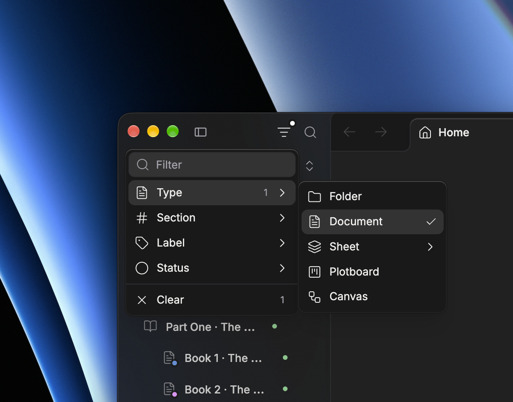Open the Home tab
Image resolution: width=513 pixels, height=402 pixels.
[445, 132]
